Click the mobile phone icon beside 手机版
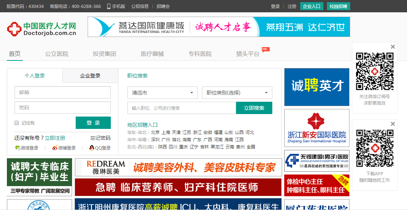The image size is (407, 210). point(109,6)
